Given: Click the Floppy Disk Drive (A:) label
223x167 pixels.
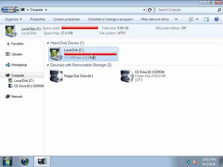Looking at the screenshot, I should click(78, 76).
